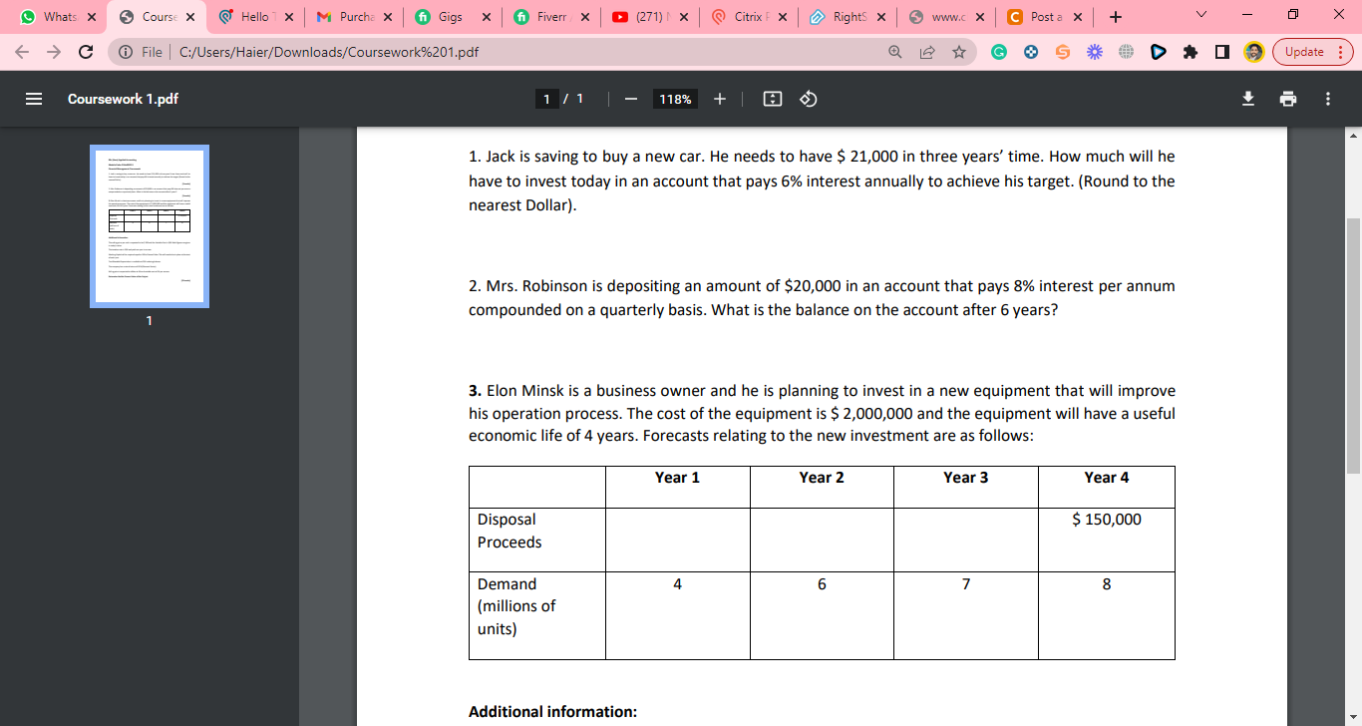Screen dimensions: 1362x726
Task: Select page 1 thumbnail in sidebar
Action: point(149,226)
